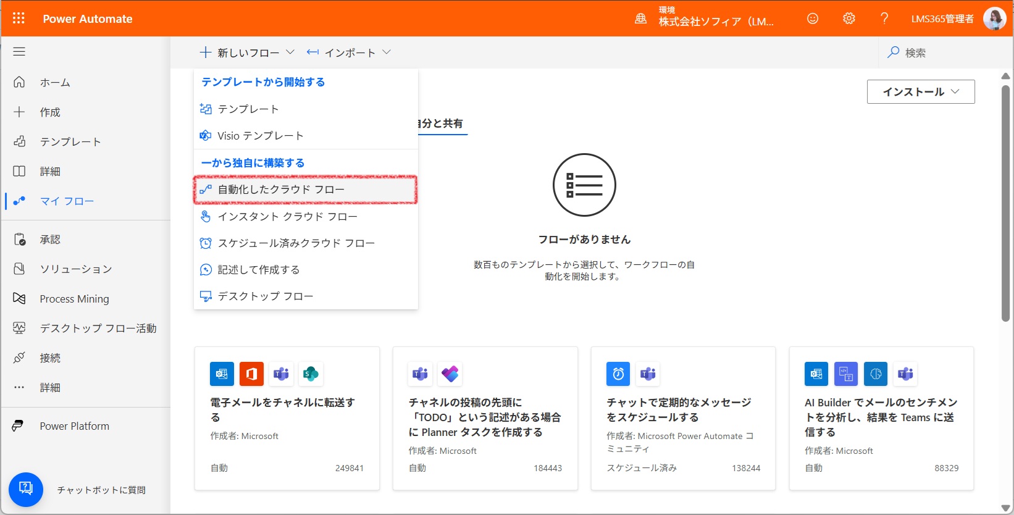Click the plus icon beside 作成

click(x=19, y=112)
